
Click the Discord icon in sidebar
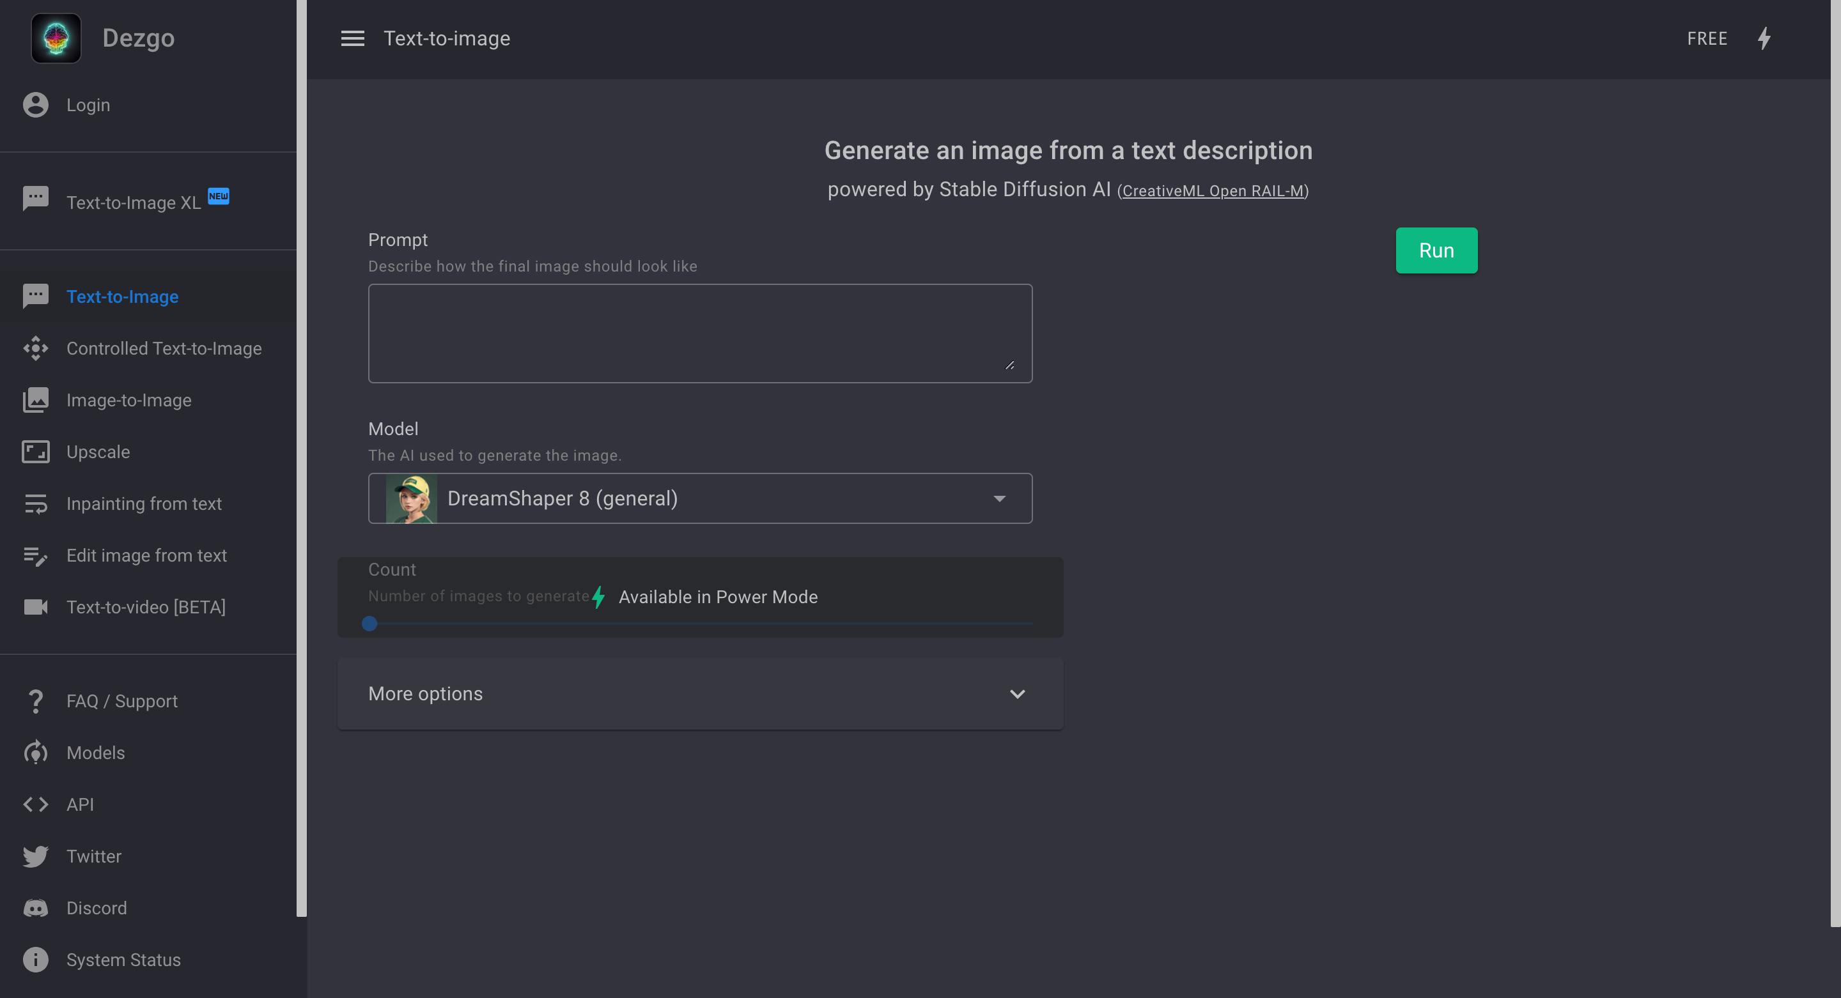tap(35, 907)
